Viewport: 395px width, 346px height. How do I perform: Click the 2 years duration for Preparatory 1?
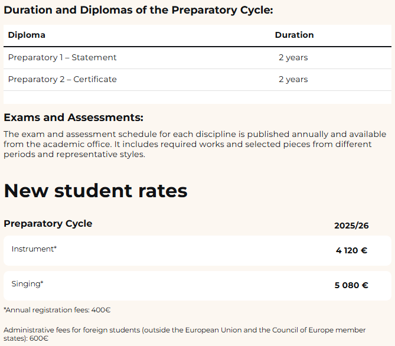[x=293, y=57]
